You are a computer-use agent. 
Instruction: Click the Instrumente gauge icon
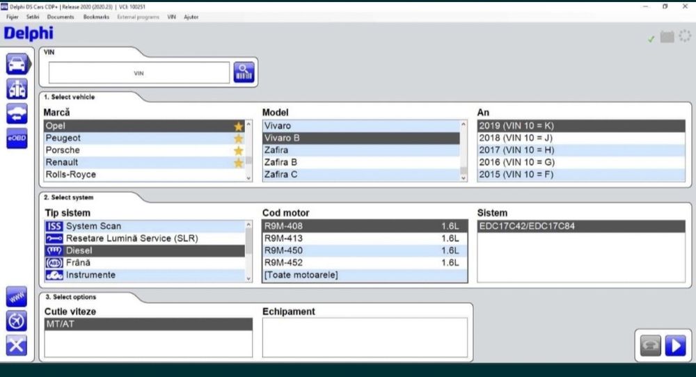54,275
